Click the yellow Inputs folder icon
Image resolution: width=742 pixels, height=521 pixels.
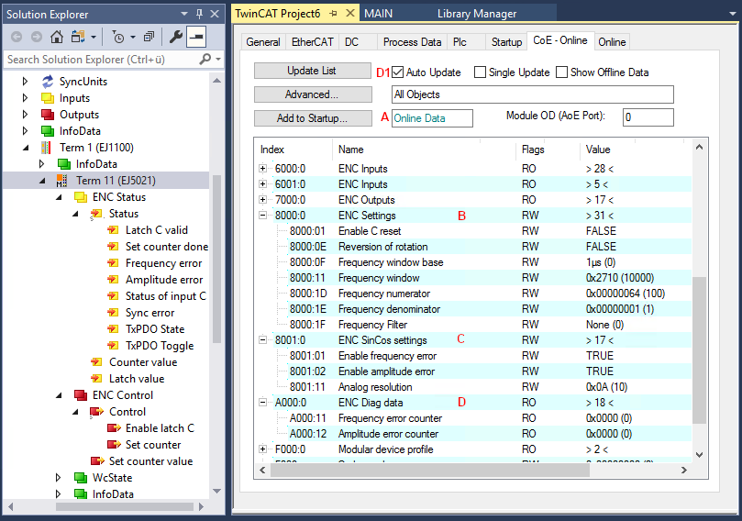point(48,98)
